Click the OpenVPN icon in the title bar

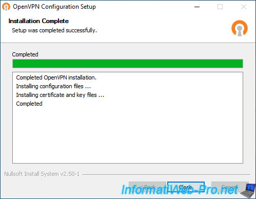(x=6, y=7)
